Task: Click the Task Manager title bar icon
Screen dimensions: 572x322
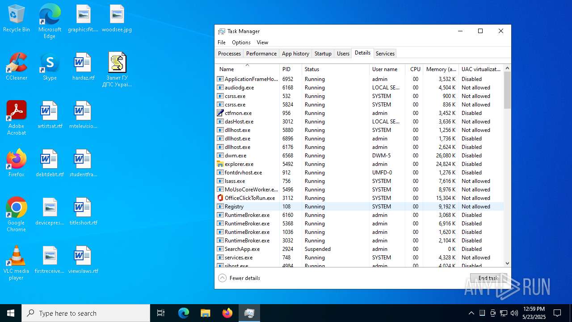Action: click(x=222, y=31)
